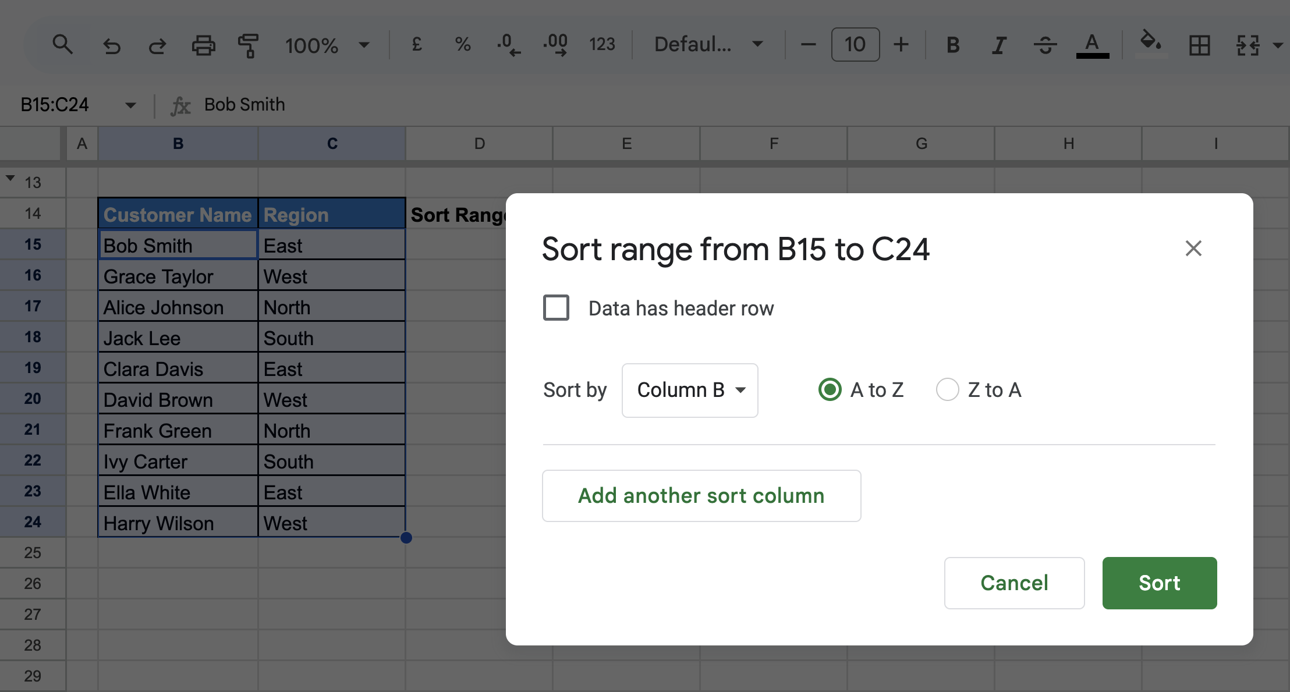Open the fill color picker
1290x692 pixels.
point(1150,42)
